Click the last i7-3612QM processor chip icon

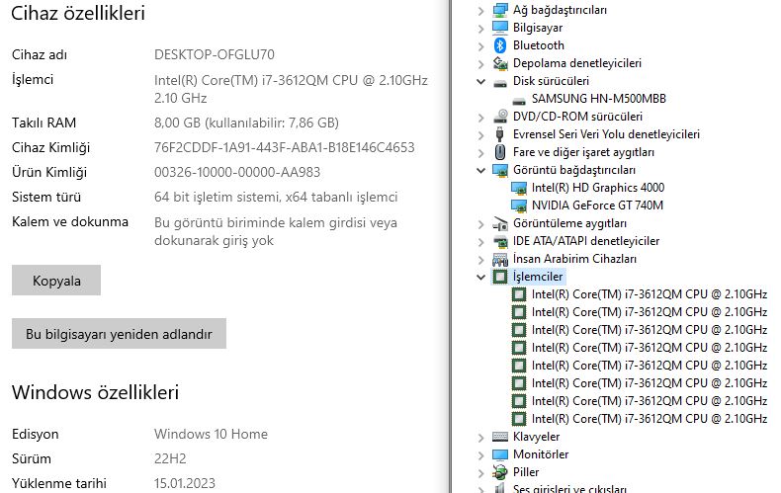coord(519,419)
